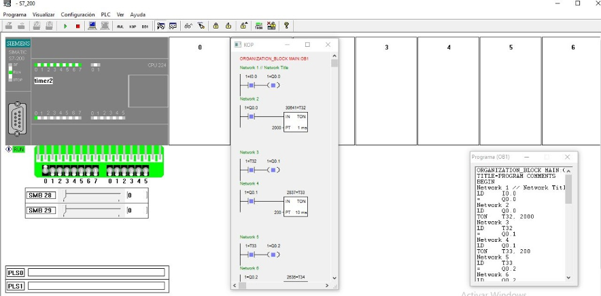The height and width of the screenshot is (296, 601).
Task: Click the blue PC monitor toolbar icon
Action: [92, 26]
